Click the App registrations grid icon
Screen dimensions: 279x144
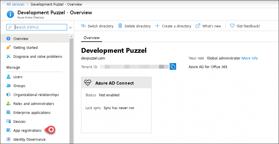[8, 130]
